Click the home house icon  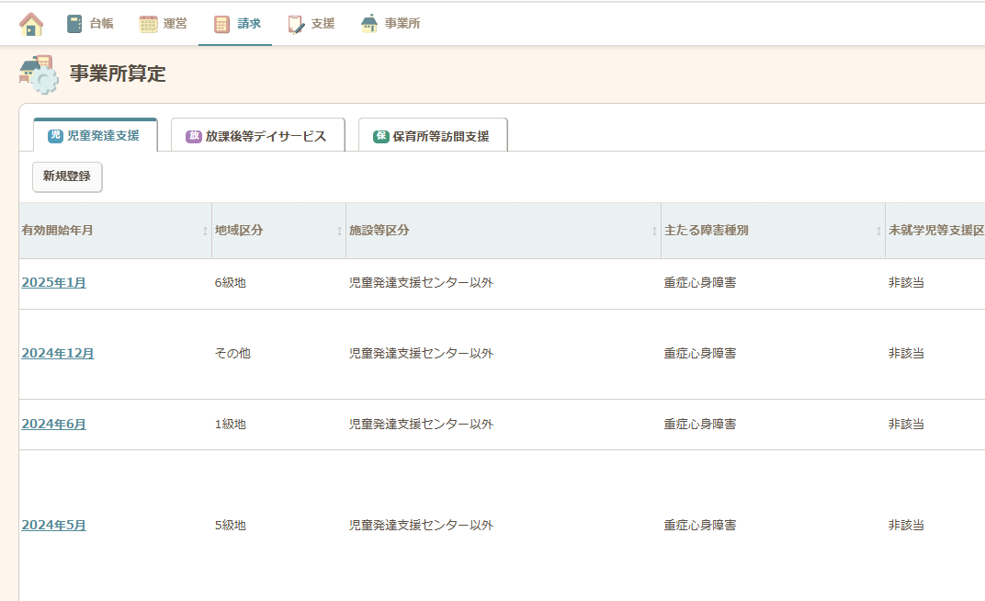[31, 24]
